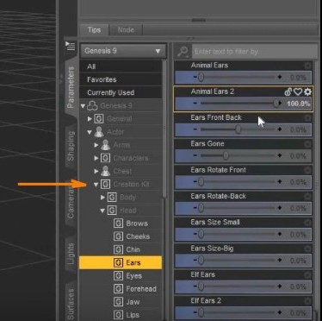The height and width of the screenshot is (321, 322).
Task: Click the link icon on Animal Ears 2
Action: click(x=288, y=91)
